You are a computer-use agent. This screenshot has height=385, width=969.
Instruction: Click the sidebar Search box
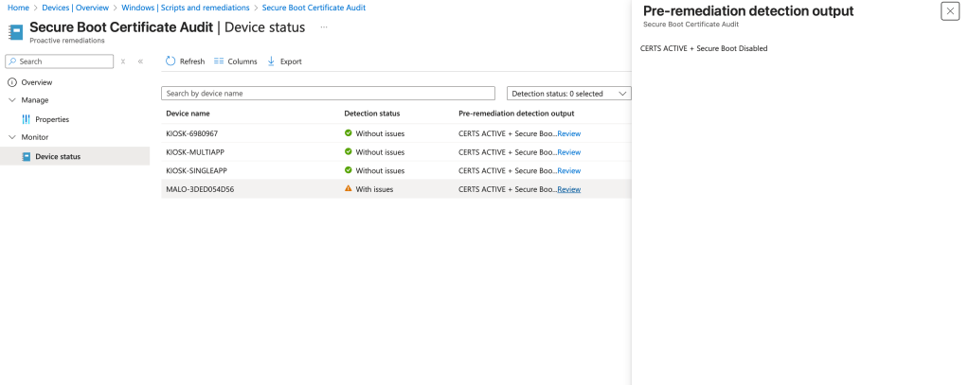pyautogui.click(x=62, y=61)
